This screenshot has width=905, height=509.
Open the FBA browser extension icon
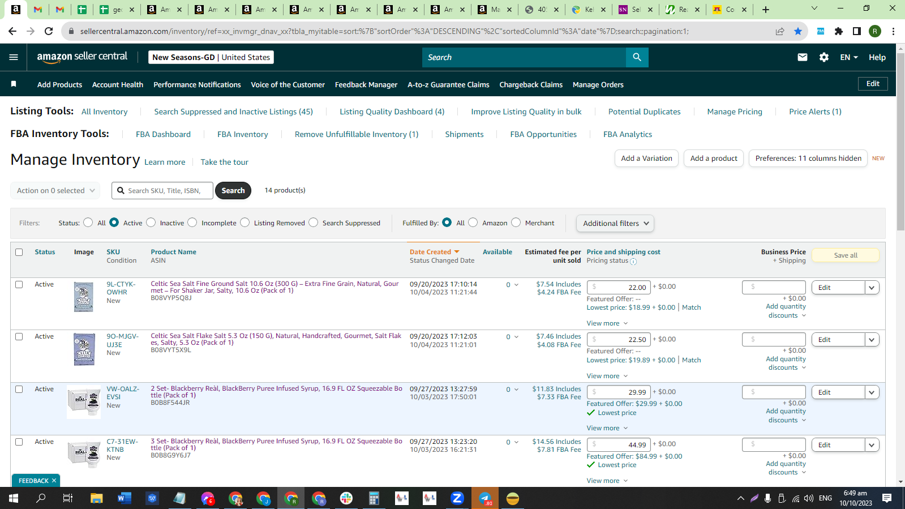[x=820, y=31]
